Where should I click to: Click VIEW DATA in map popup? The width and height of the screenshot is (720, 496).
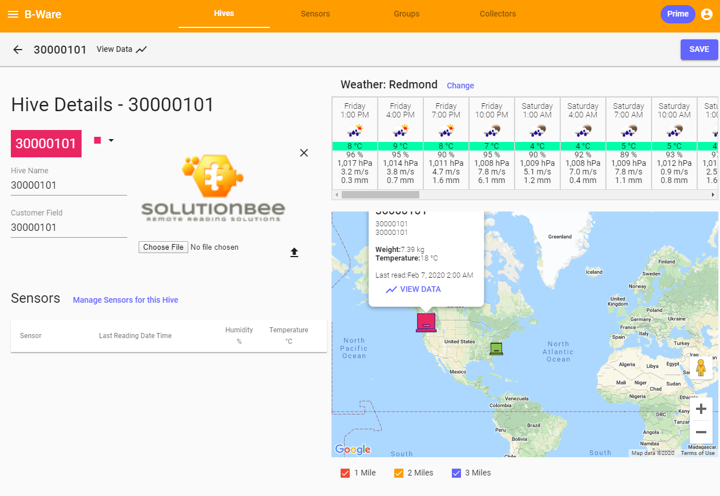click(x=420, y=290)
